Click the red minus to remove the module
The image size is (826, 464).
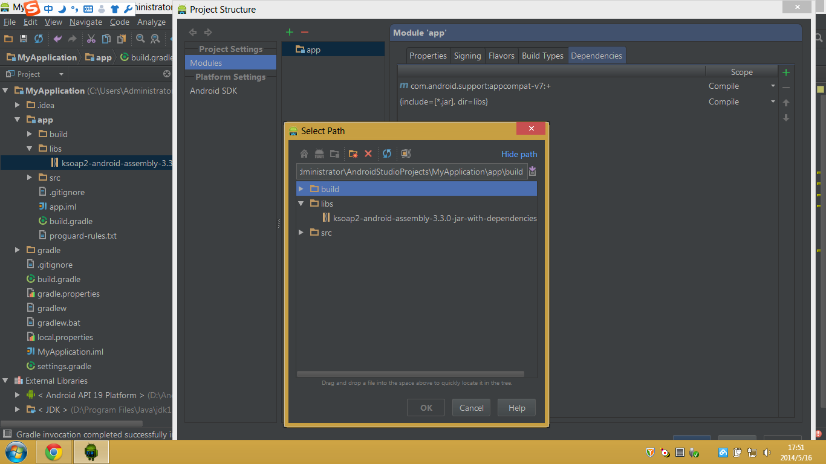[x=305, y=32]
